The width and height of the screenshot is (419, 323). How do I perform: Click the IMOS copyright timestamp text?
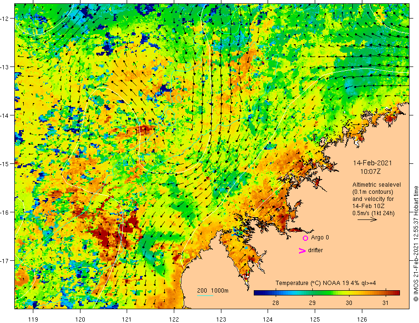coord(416,244)
